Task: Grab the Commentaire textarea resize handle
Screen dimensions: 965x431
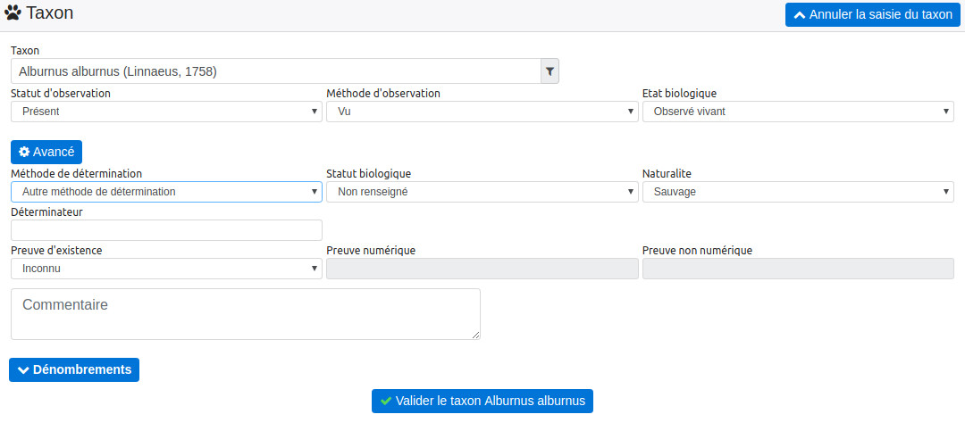Action: pos(475,336)
